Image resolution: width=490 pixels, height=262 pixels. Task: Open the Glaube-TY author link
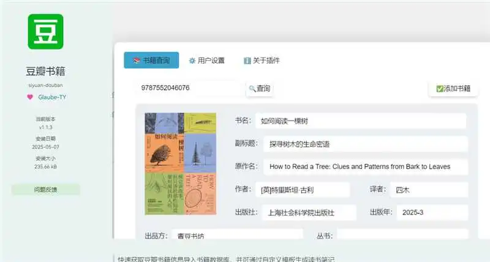coord(52,97)
